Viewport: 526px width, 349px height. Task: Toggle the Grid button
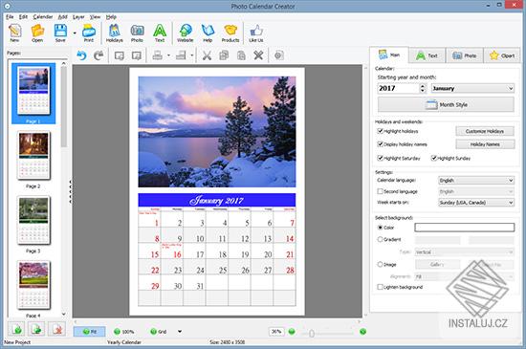point(159,332)
